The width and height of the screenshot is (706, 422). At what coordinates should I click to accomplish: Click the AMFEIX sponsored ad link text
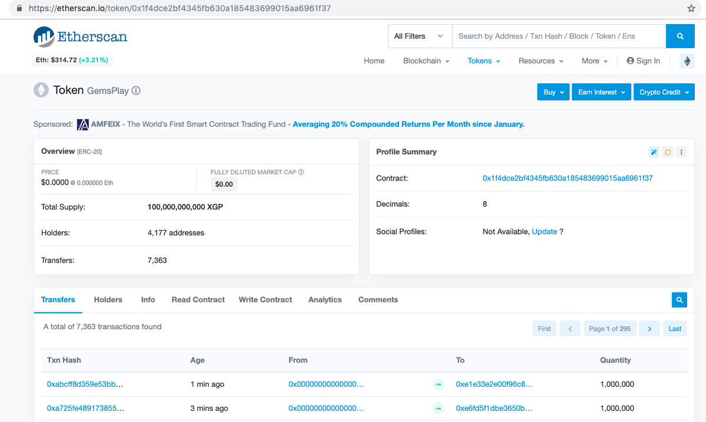pos(408,125)
